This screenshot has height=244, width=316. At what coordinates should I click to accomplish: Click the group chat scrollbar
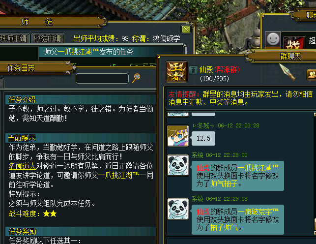click(x=315, y=174)
